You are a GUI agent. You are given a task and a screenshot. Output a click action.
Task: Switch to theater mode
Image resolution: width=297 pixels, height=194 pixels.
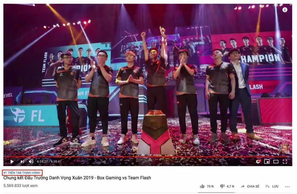(276, 161)
